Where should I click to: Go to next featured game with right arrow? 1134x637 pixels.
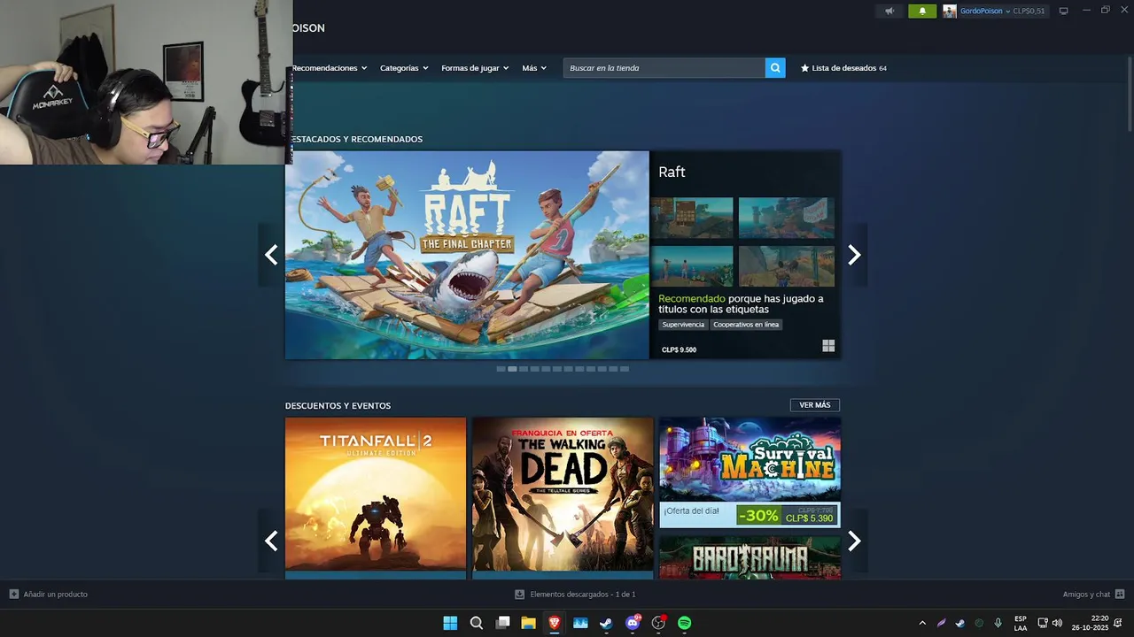(x=854, y=255)
